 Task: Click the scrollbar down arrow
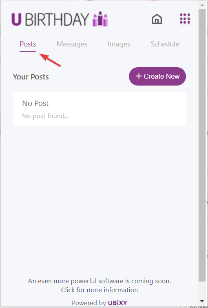[x=202, y=301]
